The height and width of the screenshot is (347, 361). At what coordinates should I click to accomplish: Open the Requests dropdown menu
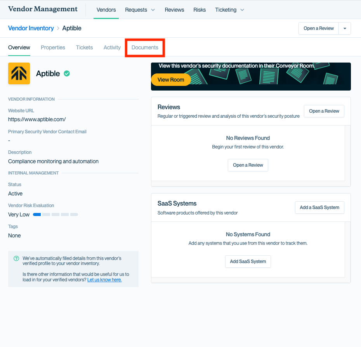click(x=140, y=10)
